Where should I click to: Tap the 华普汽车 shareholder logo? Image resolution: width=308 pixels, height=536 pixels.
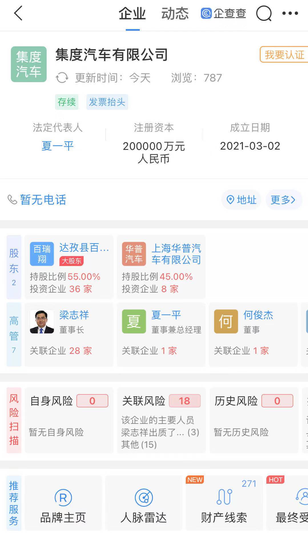[x=134, y=254]
